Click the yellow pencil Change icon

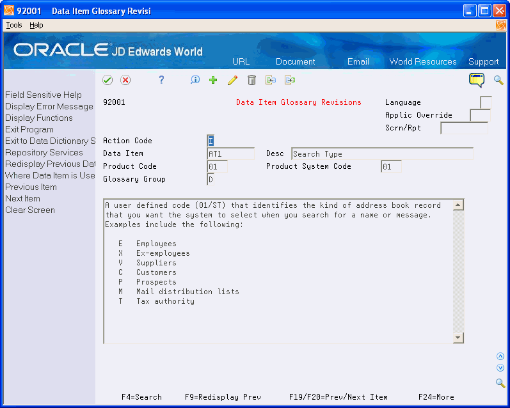pos(232,80)
